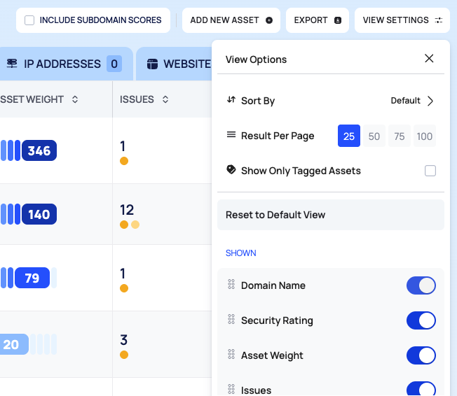The height and width of the screenshot is (396, 457).
Task: Click Add New Asset button
Action: click(231, 20)
